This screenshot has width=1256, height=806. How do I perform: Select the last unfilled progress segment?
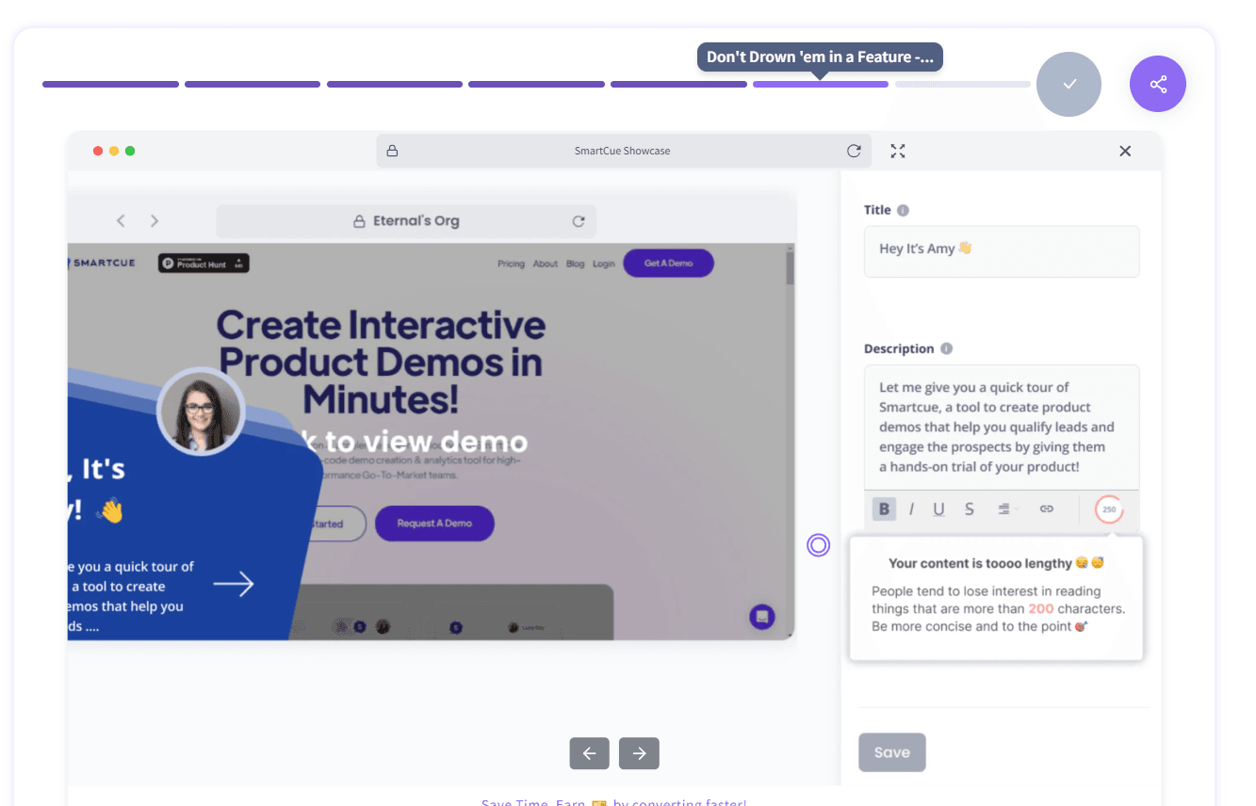point(963,85)
